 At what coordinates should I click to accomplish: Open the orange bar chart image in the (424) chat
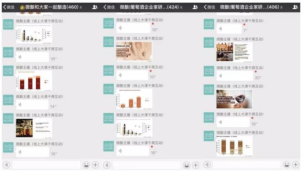pos(134,99)
